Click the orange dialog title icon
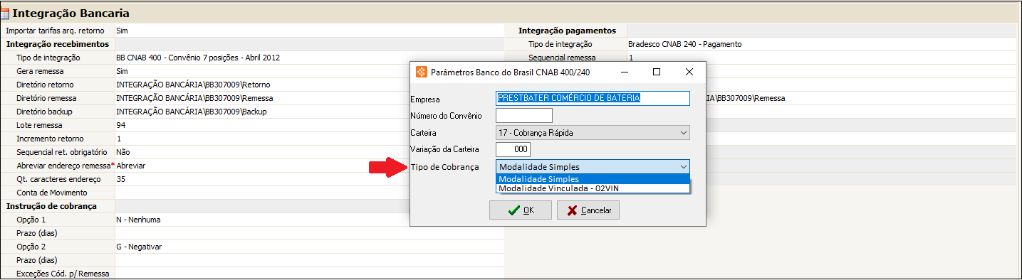This screenshot has height=280, width=1022. tap(422, 72)
